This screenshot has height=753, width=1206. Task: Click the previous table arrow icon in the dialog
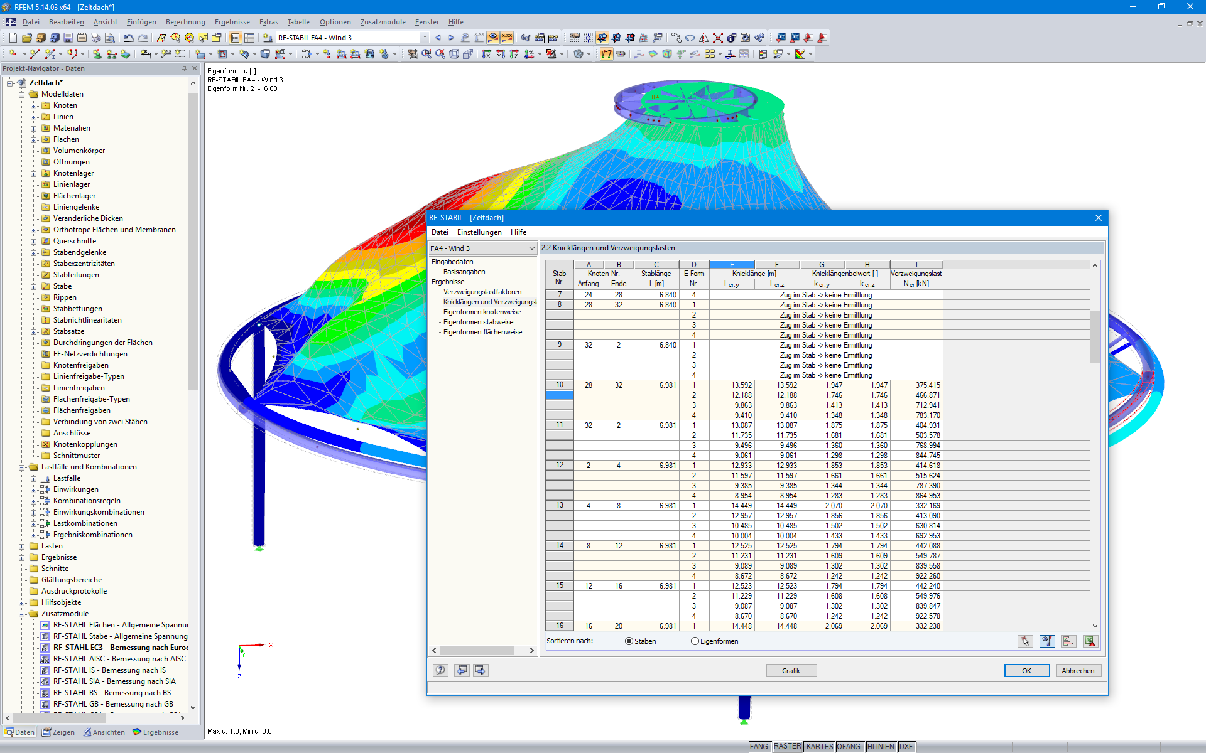(x=462, y=670)
